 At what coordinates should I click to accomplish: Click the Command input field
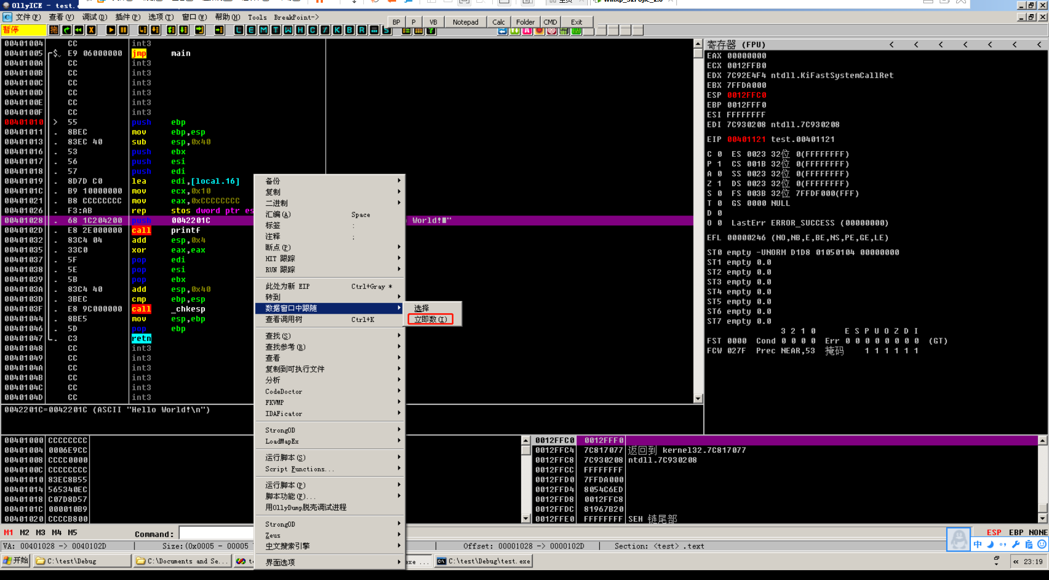coord(216,533)
